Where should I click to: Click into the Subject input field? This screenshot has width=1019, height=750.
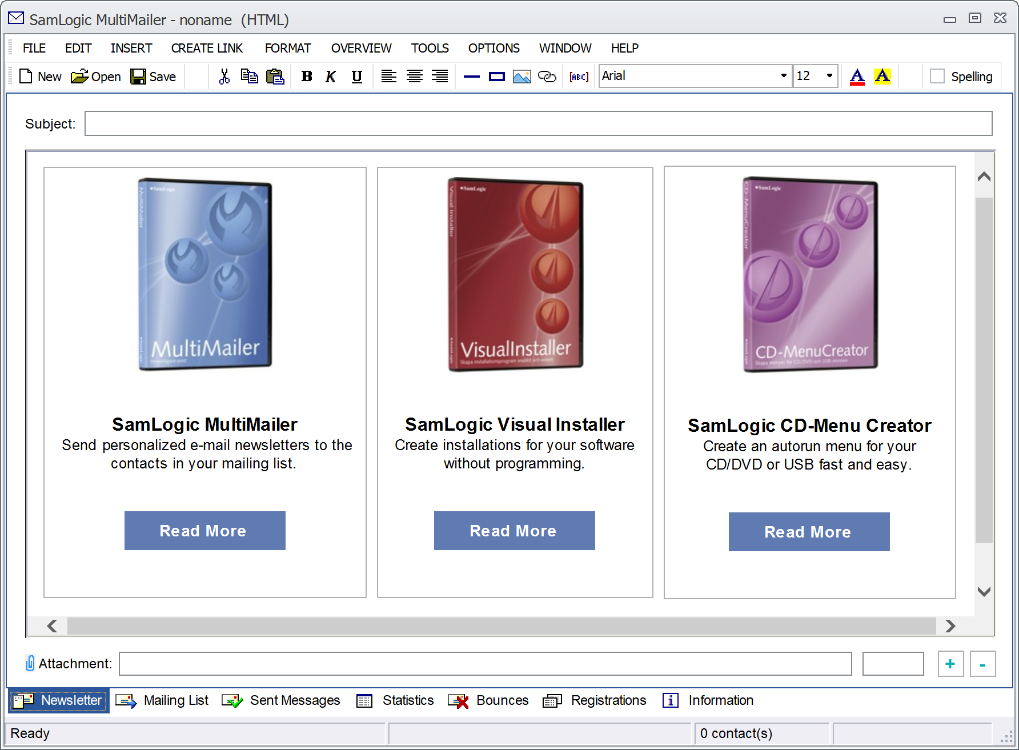(x=539, y=123)
